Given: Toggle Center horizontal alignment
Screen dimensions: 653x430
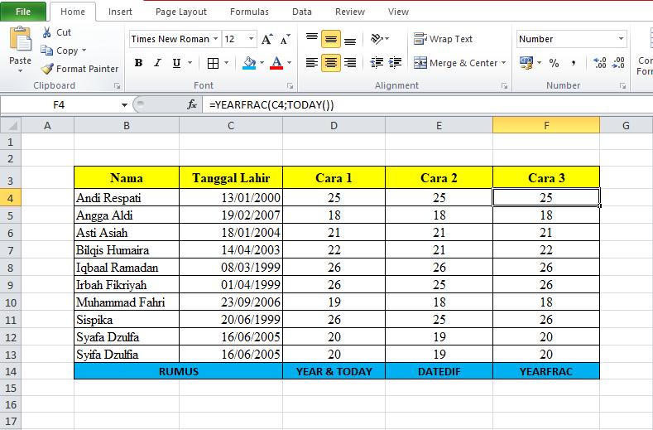Looking at the screenshot, I should point(331,63).
